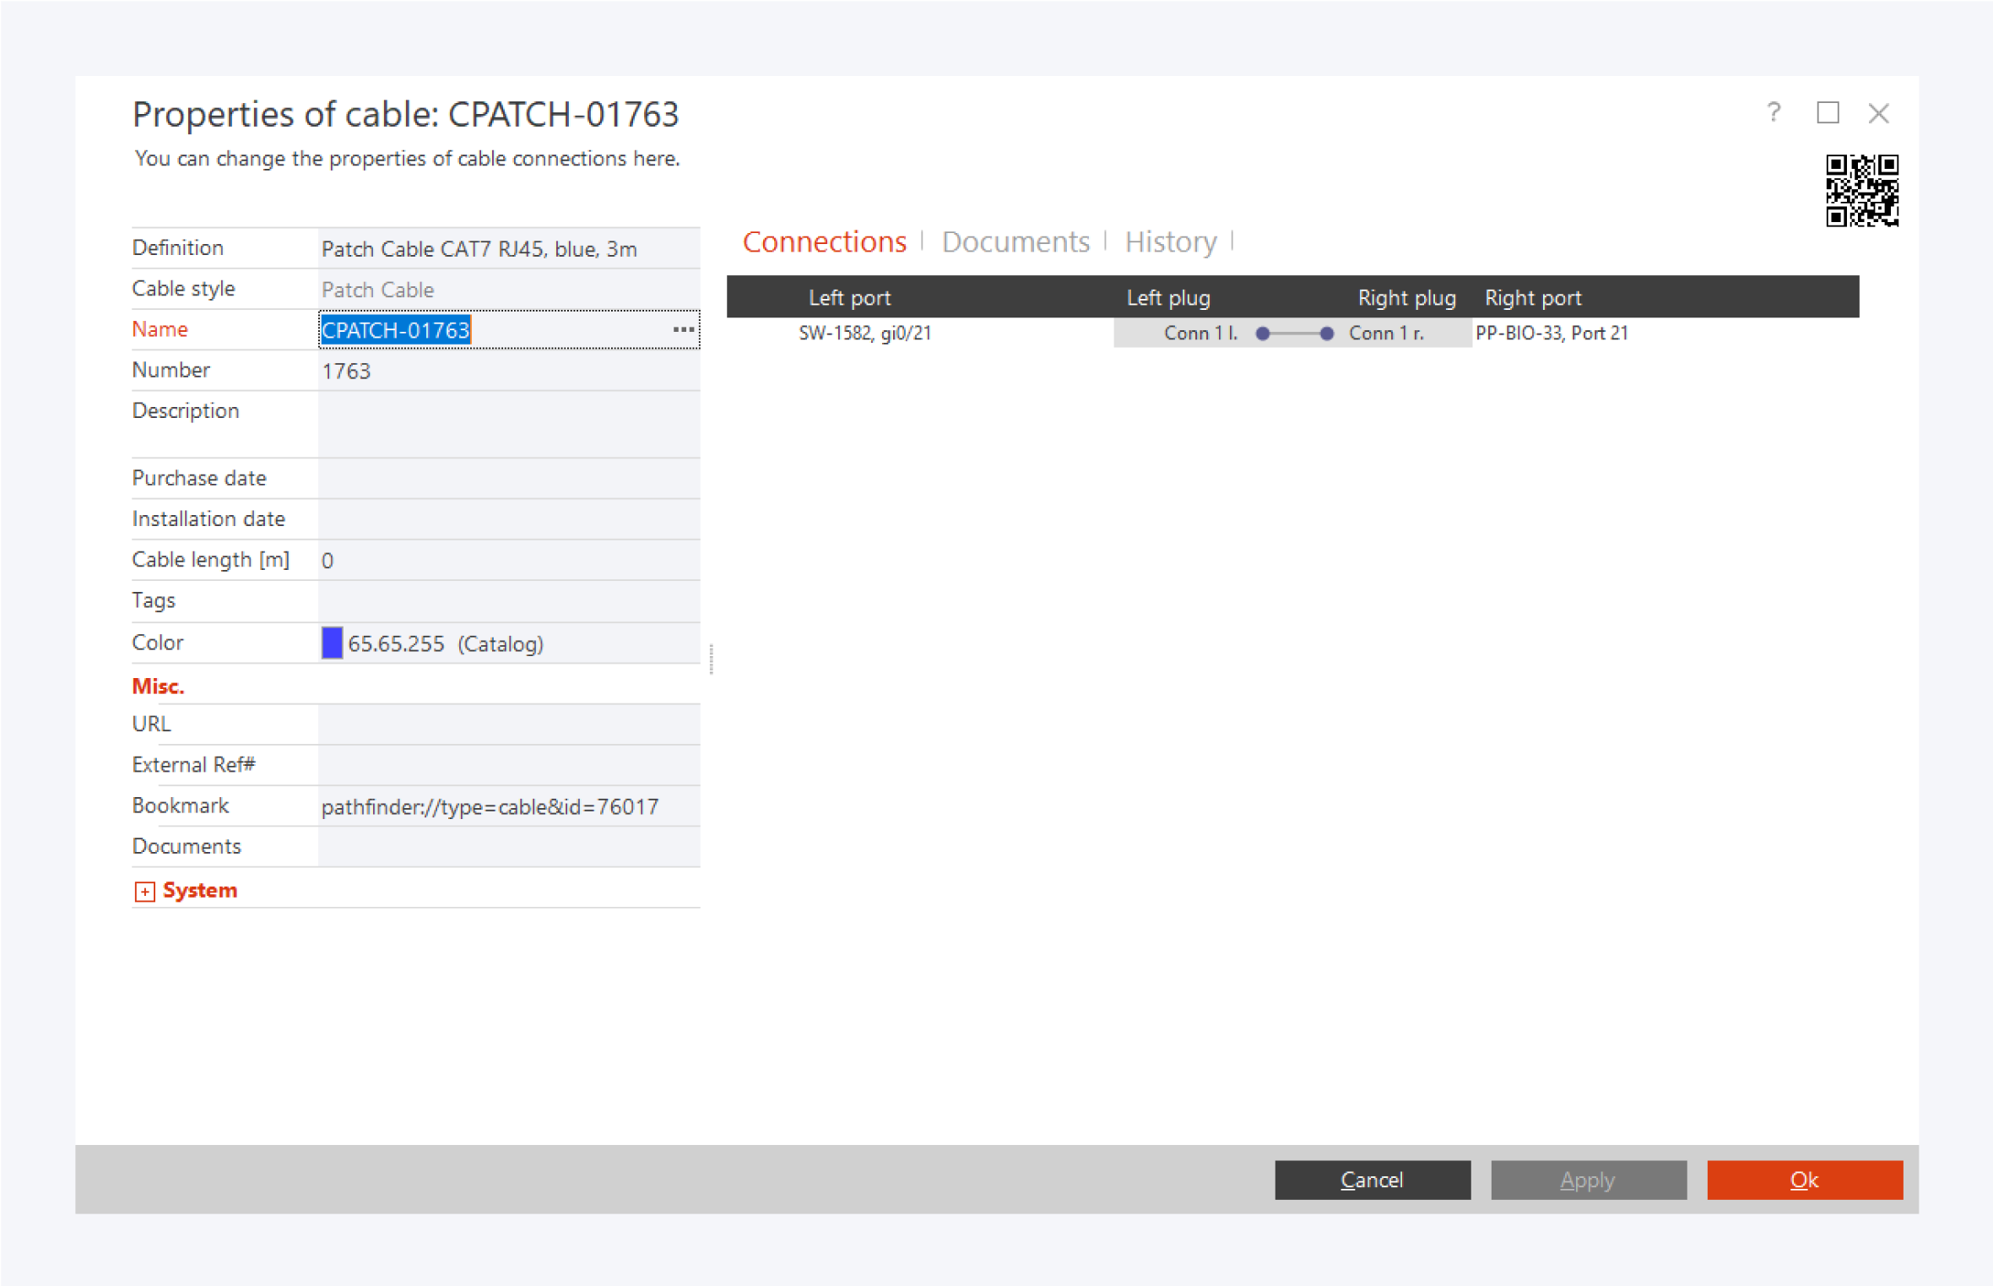Image resolution: width=1993 pixels, height=1286 pixels.
Task: Click the left plug connector dot
Action: [x=1263, y=334]
